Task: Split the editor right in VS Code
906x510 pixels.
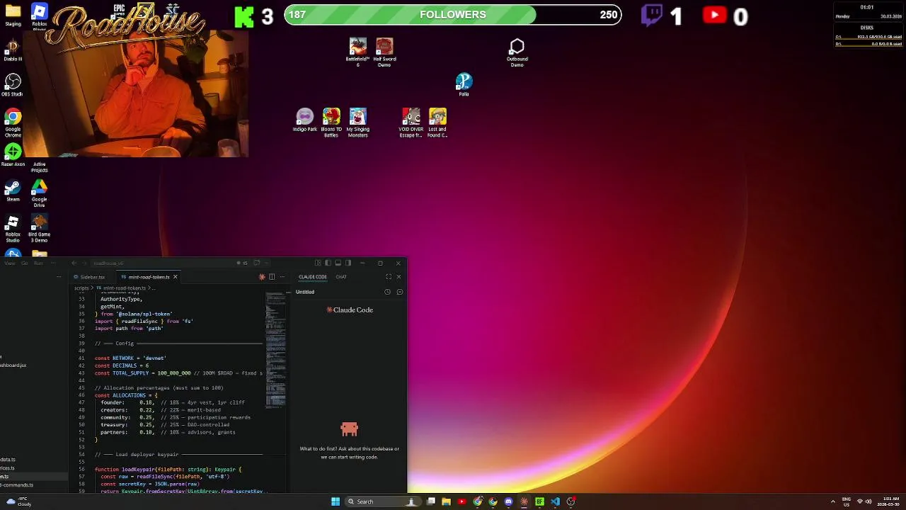Action: coord(272,277)
